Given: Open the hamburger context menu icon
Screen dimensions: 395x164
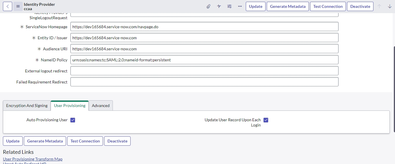Looking at the screenshot, I should (18, 6).
